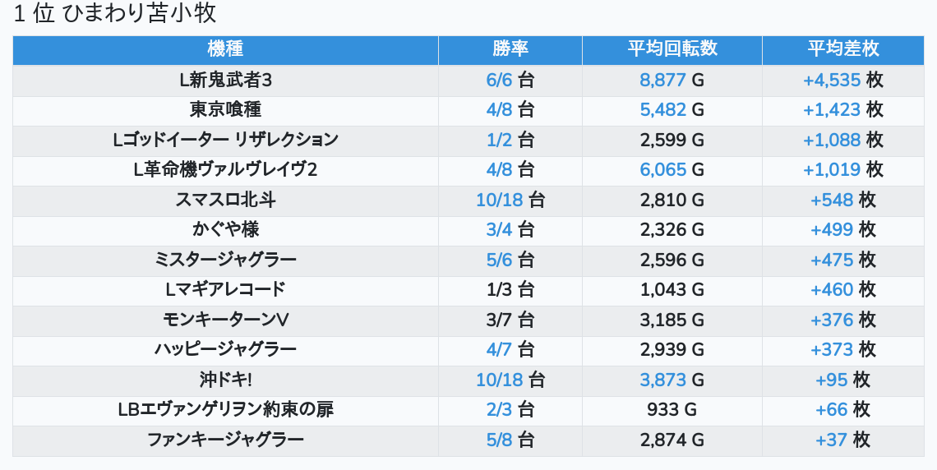This screenshot has width=937, height=470.
Task: Select the 東京喰種 machine name
Action: (225, 109)
